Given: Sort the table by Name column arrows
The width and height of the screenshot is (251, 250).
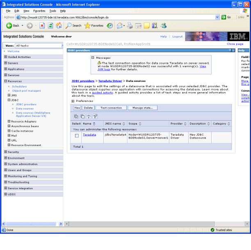Looking at the screenshot, I should [94, 124].
